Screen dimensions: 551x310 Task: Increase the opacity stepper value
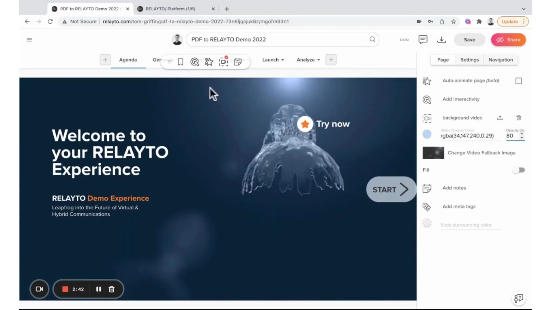click(522, 134)
